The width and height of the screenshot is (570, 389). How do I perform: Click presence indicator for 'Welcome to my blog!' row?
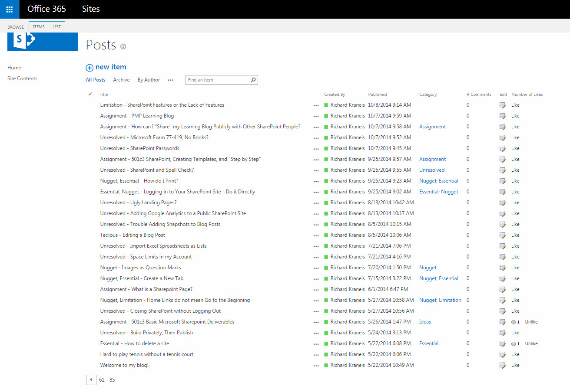326,365
